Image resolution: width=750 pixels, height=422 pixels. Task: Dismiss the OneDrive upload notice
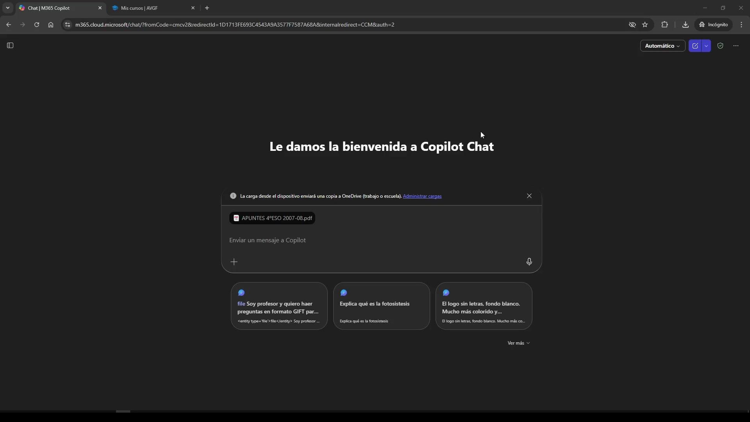pos(529,196)
